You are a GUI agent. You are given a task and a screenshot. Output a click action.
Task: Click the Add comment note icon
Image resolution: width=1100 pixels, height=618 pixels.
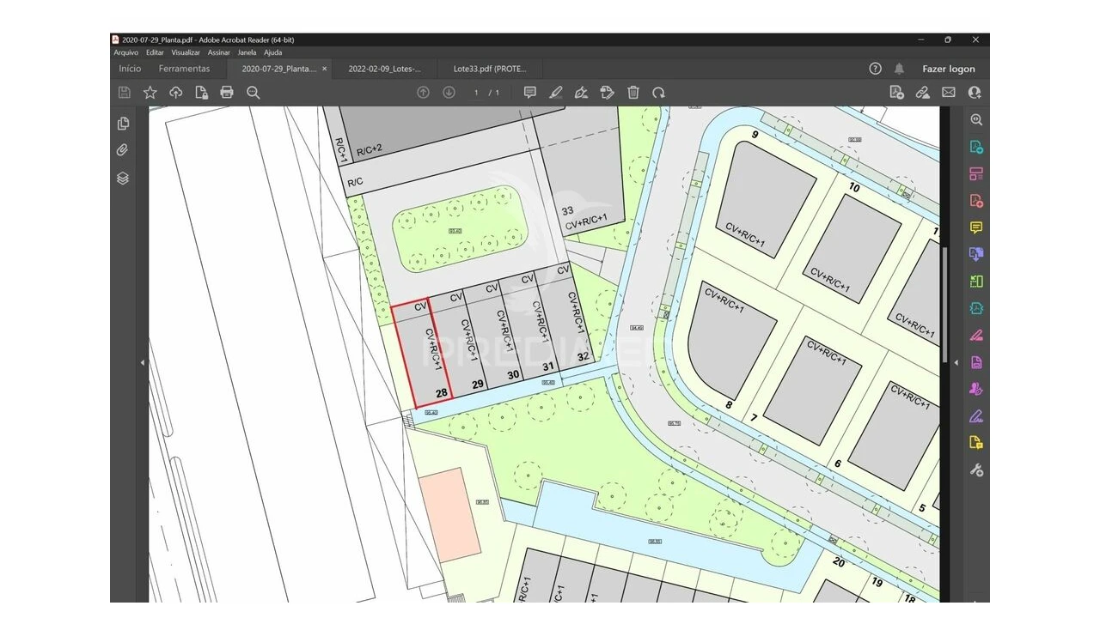click(x=530, y=93)
